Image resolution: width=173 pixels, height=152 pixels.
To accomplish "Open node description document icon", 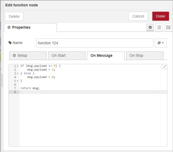I will point(159,27).
